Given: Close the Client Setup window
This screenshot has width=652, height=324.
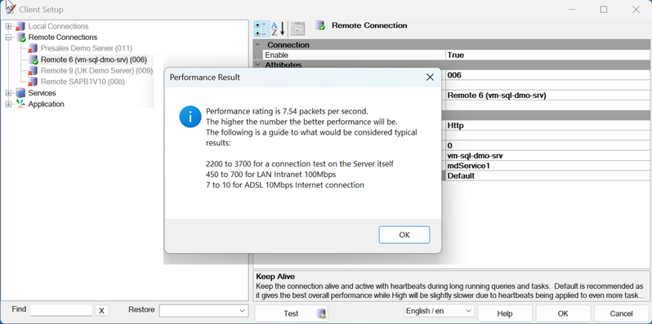Looking at the screenshot, I should 636,9.
